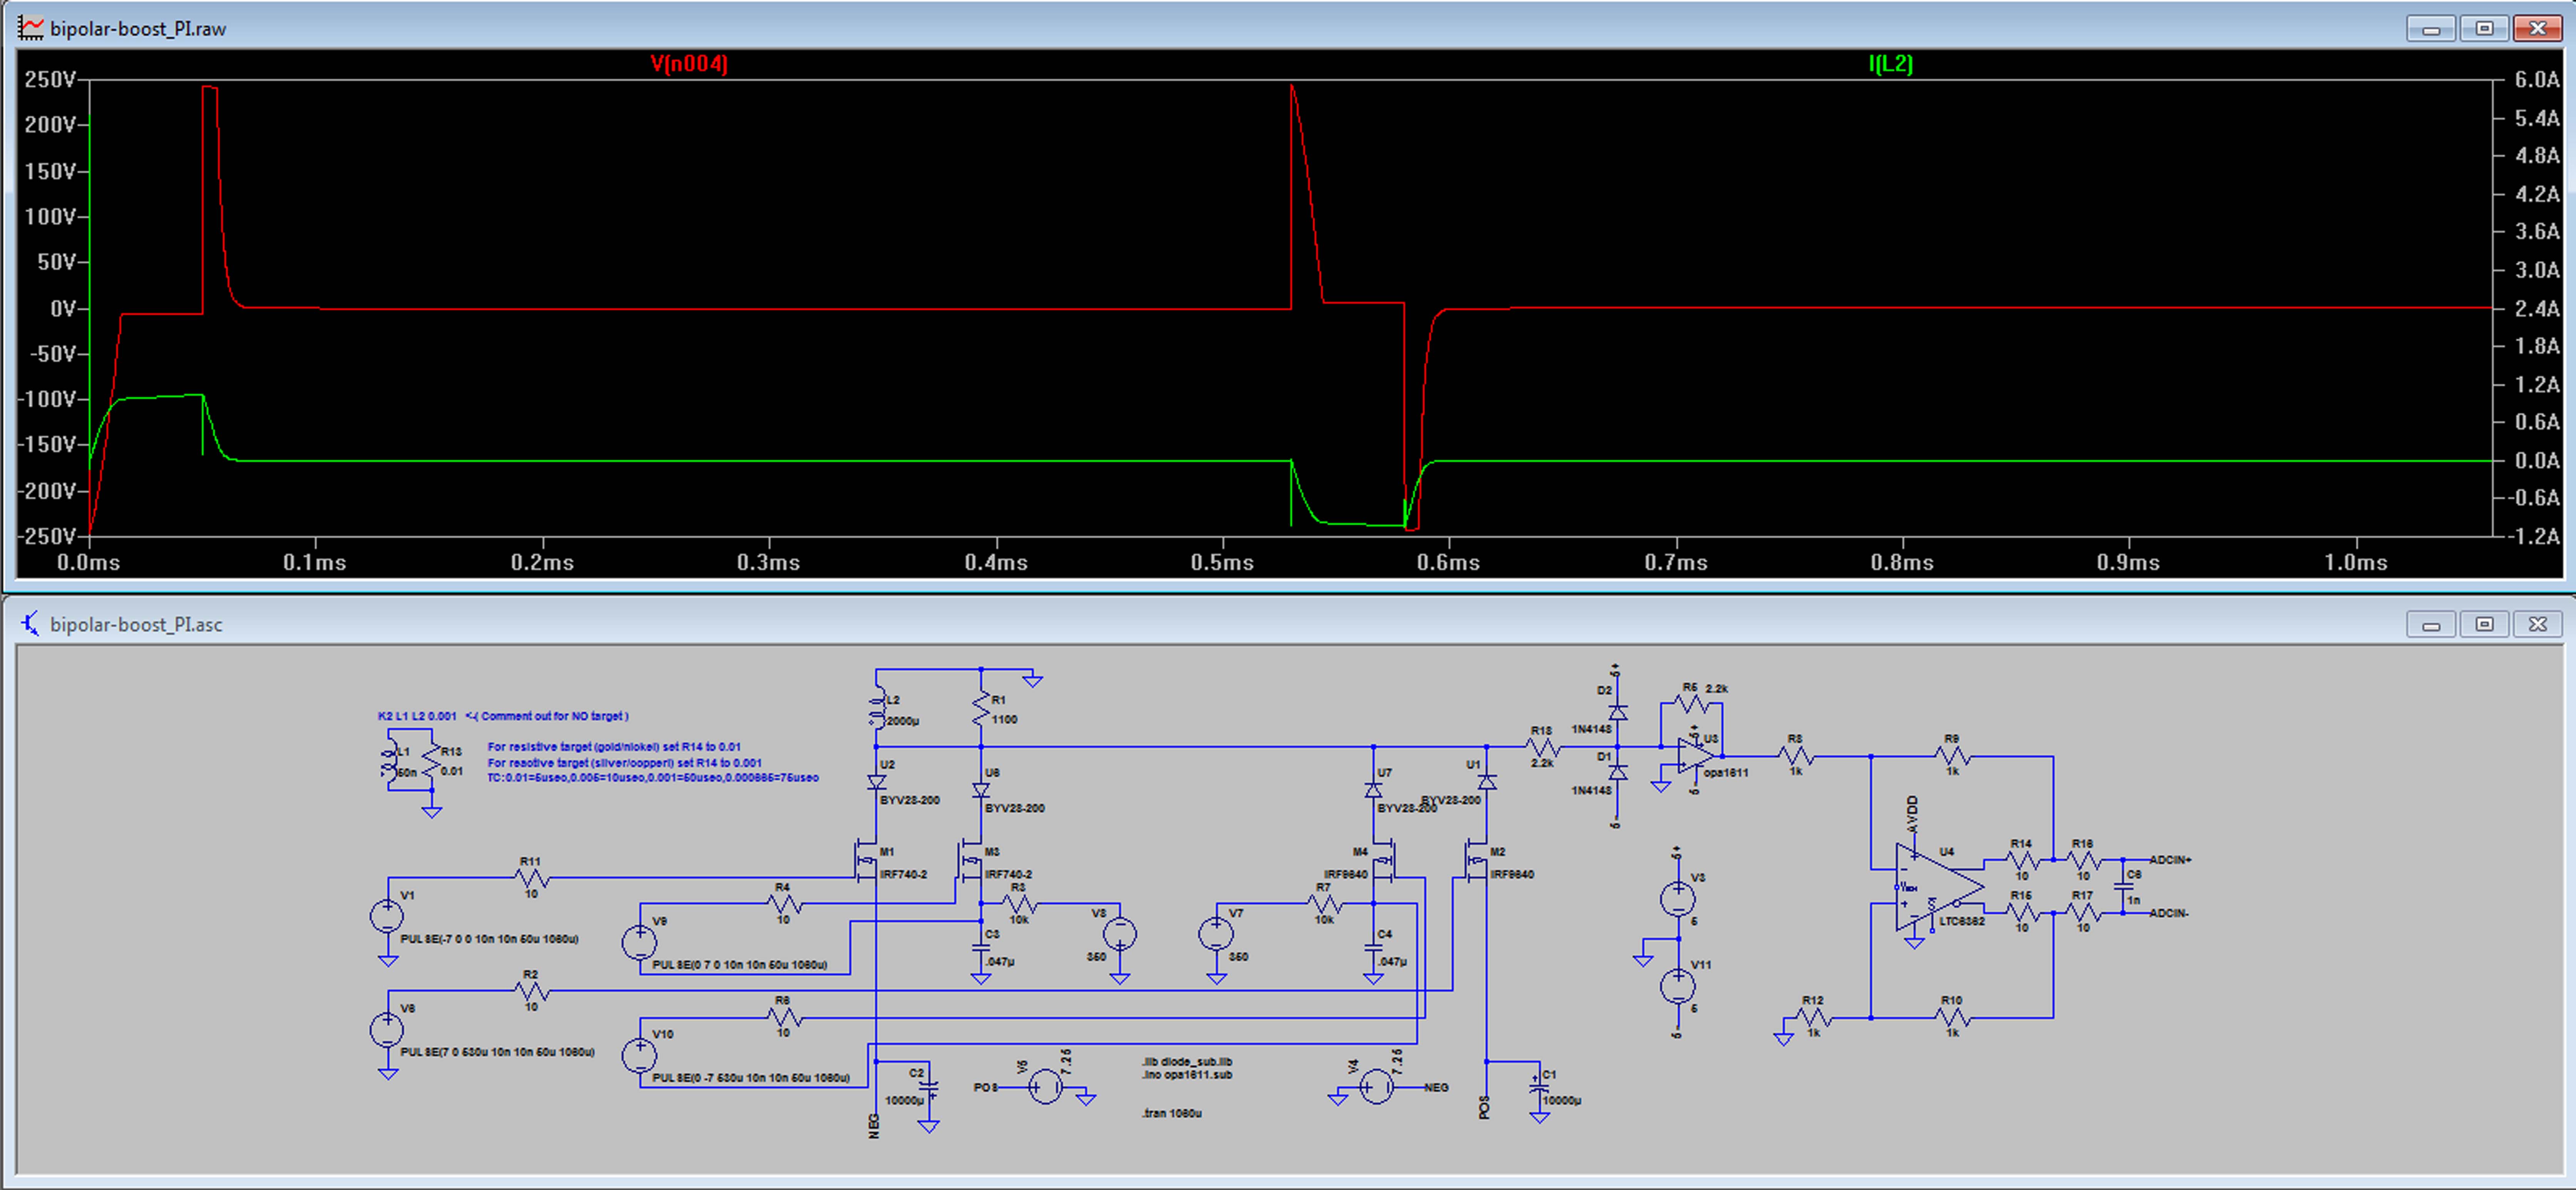
Task: Select the C3 .047µ capacitor symbol
Action: (981, 947)
